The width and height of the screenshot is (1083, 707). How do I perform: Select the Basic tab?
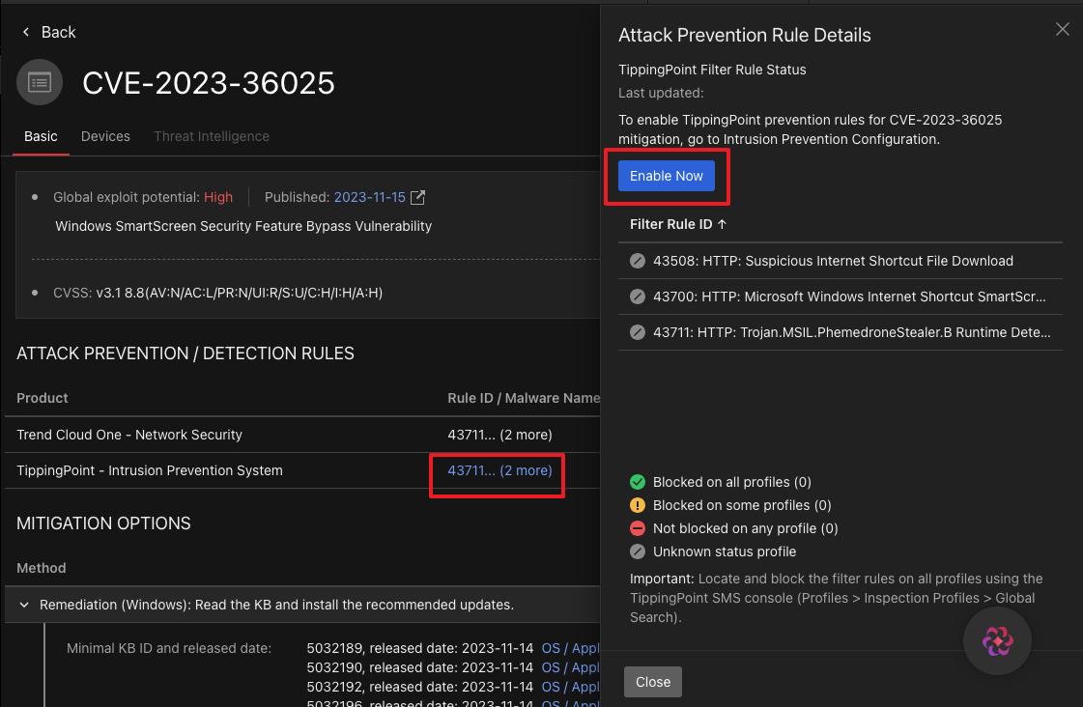click(x=41, y=136)
